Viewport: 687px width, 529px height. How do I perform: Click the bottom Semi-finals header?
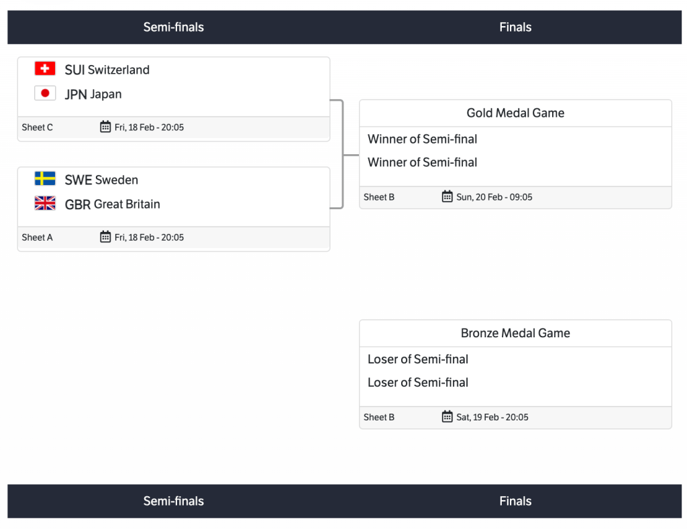173,501
